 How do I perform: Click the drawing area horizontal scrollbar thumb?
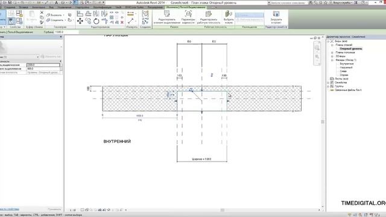223,210
